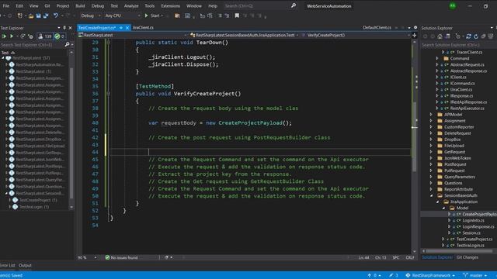Expand TestCreateProject (1) in Test Explorer

(10, 200)
